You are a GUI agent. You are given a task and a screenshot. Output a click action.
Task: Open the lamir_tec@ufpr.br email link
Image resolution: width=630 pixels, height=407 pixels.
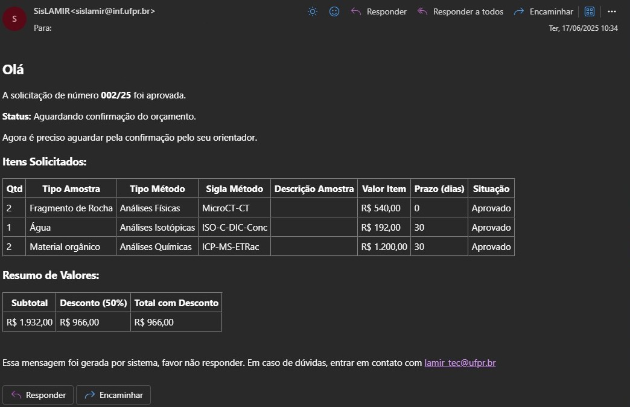pos(460,363)
